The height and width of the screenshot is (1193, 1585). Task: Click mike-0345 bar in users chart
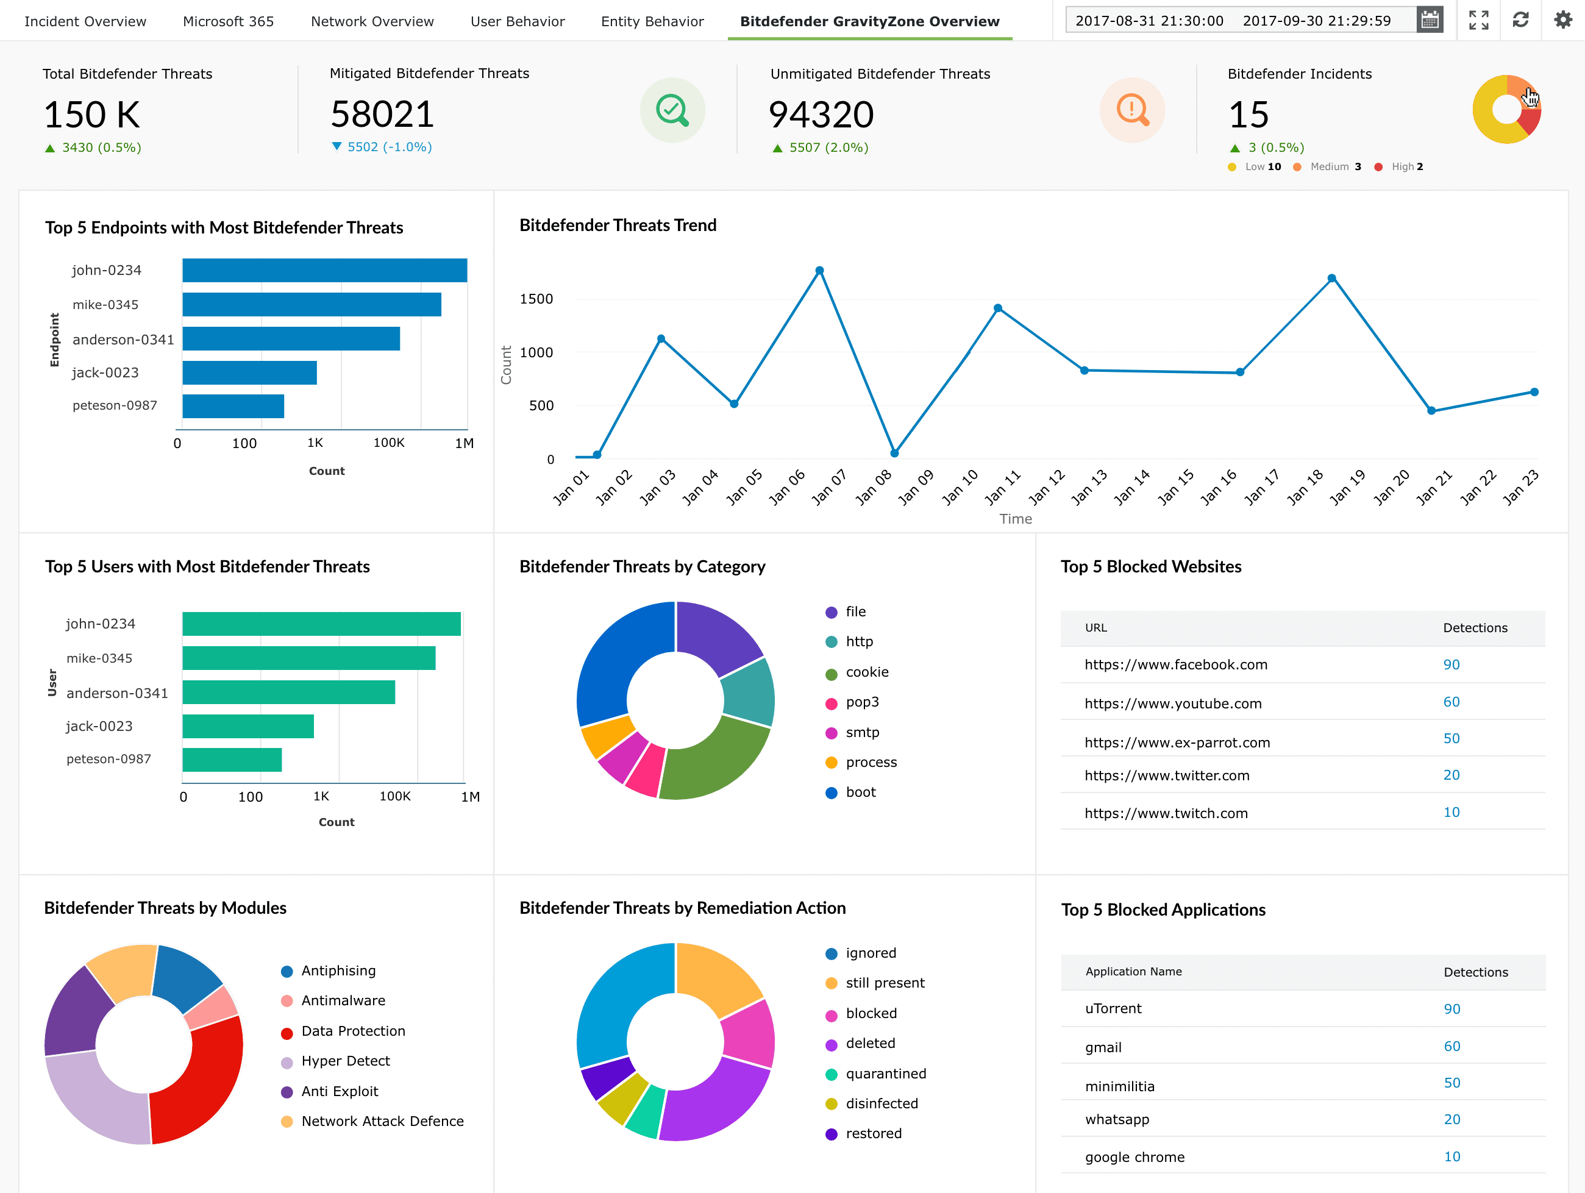pos(309,658)
